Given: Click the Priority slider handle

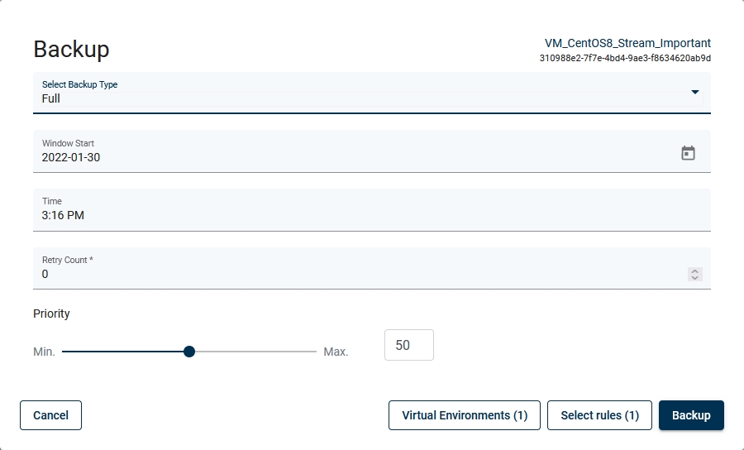Looking at the screenshot, I should [189, 352].
